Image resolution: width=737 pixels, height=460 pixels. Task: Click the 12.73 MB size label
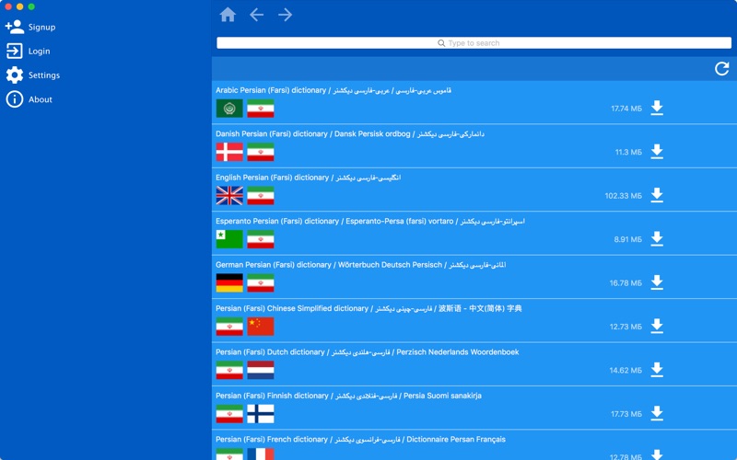point(626,327)
